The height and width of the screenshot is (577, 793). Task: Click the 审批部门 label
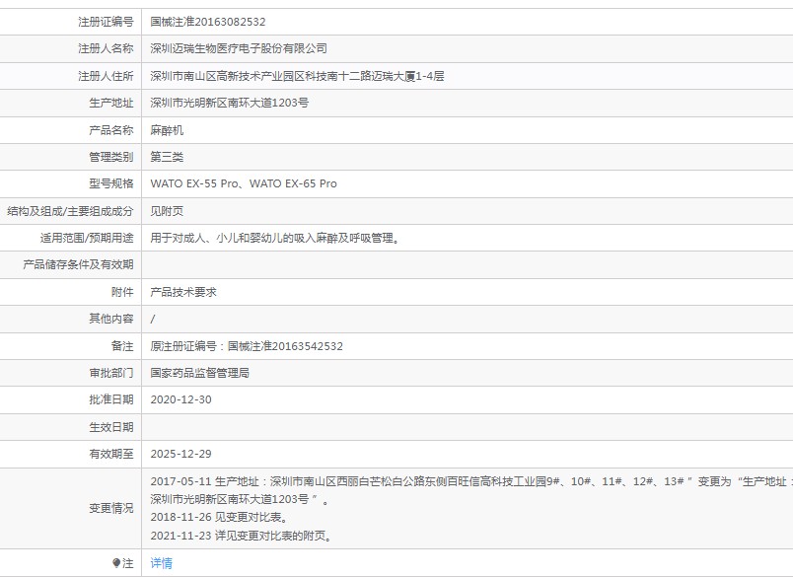coord(111,373)
